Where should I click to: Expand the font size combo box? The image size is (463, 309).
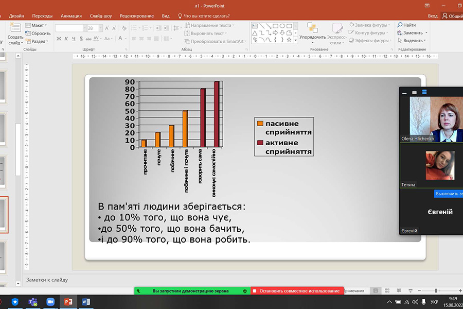[x=99, y=28]
